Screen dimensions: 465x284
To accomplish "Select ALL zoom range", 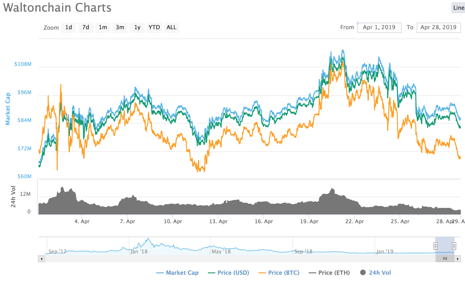I will pyautogui.click(x=171, y=28).
